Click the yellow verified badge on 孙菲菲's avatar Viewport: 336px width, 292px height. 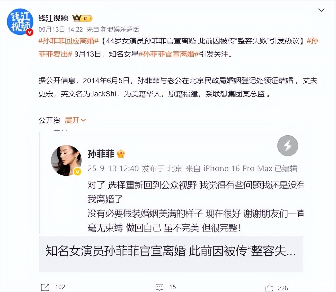(x=77, y=172)
